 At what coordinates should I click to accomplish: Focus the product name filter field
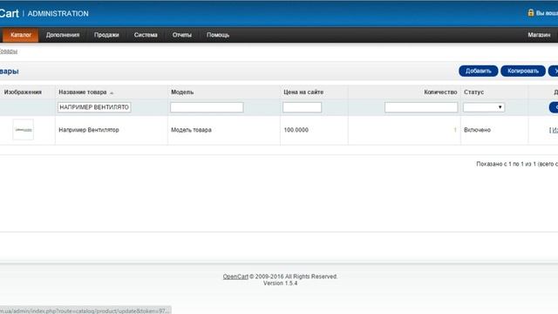tap(94, 107)
